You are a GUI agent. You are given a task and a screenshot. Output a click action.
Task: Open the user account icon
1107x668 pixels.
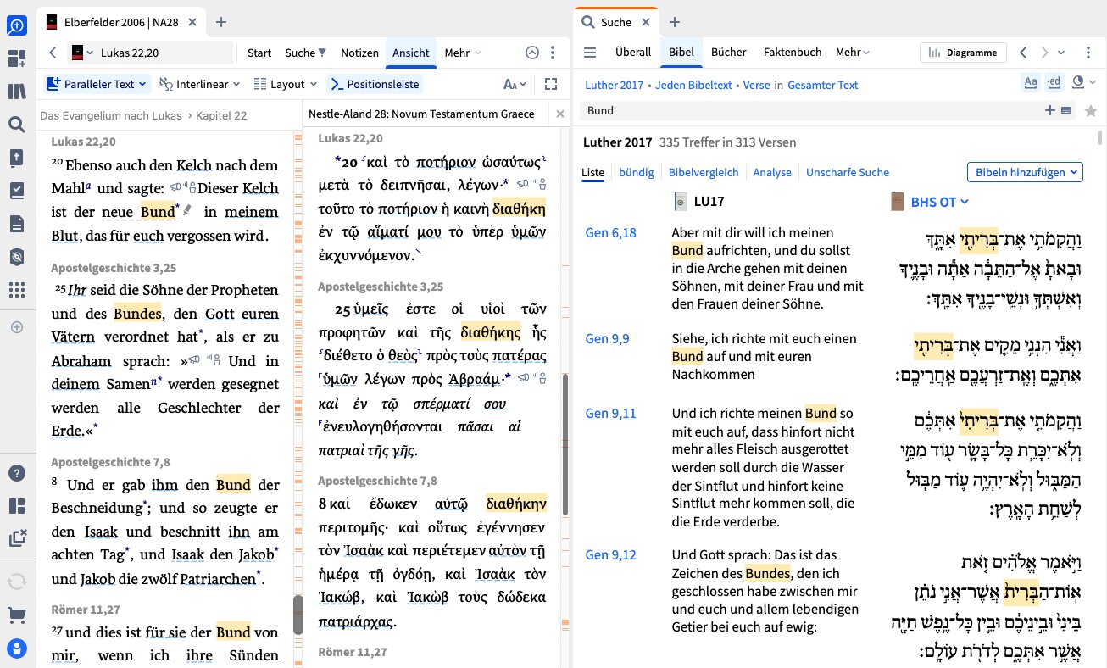tap(17, 649)
